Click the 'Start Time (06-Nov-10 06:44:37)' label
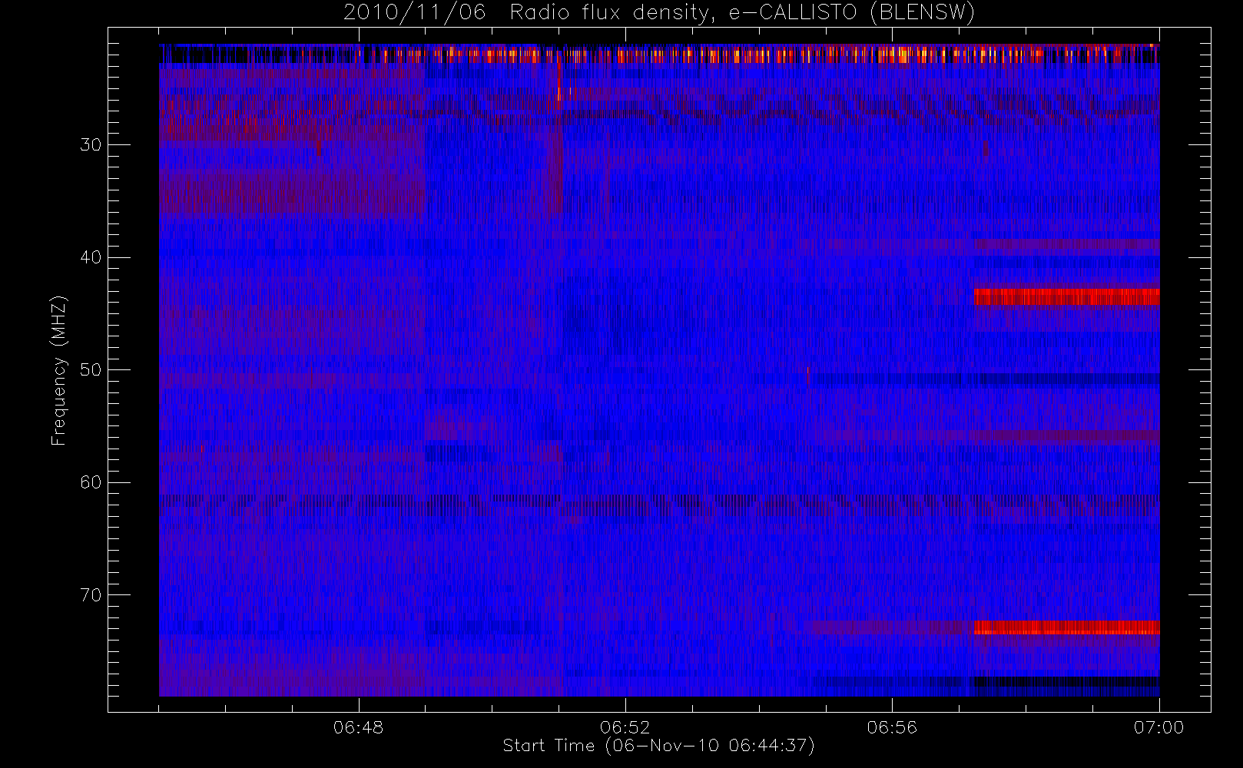1243x768 pixels. click(658, 746)
